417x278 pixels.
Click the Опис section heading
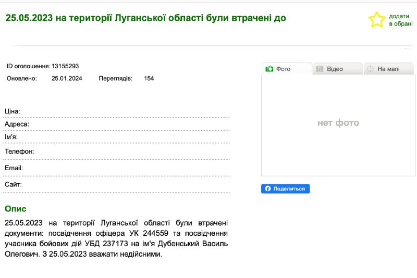(x=16, y=209)
